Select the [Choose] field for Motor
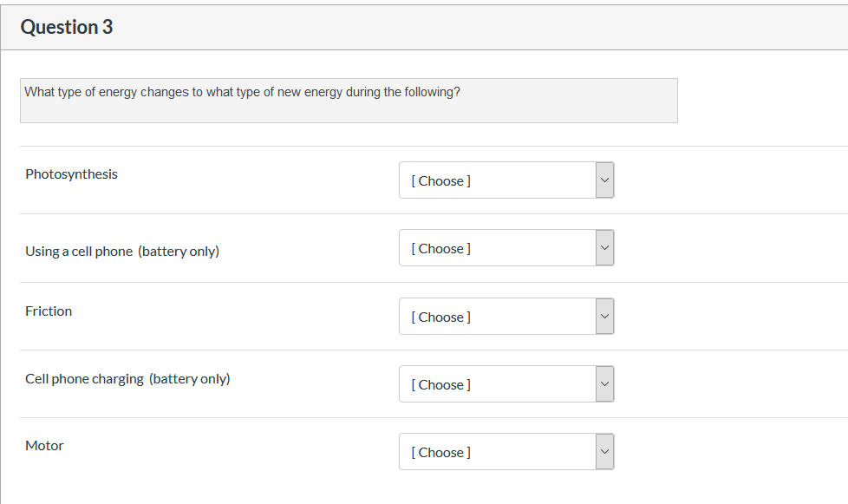The height and width of the screenshot is (504, 848). click(441, 452)
